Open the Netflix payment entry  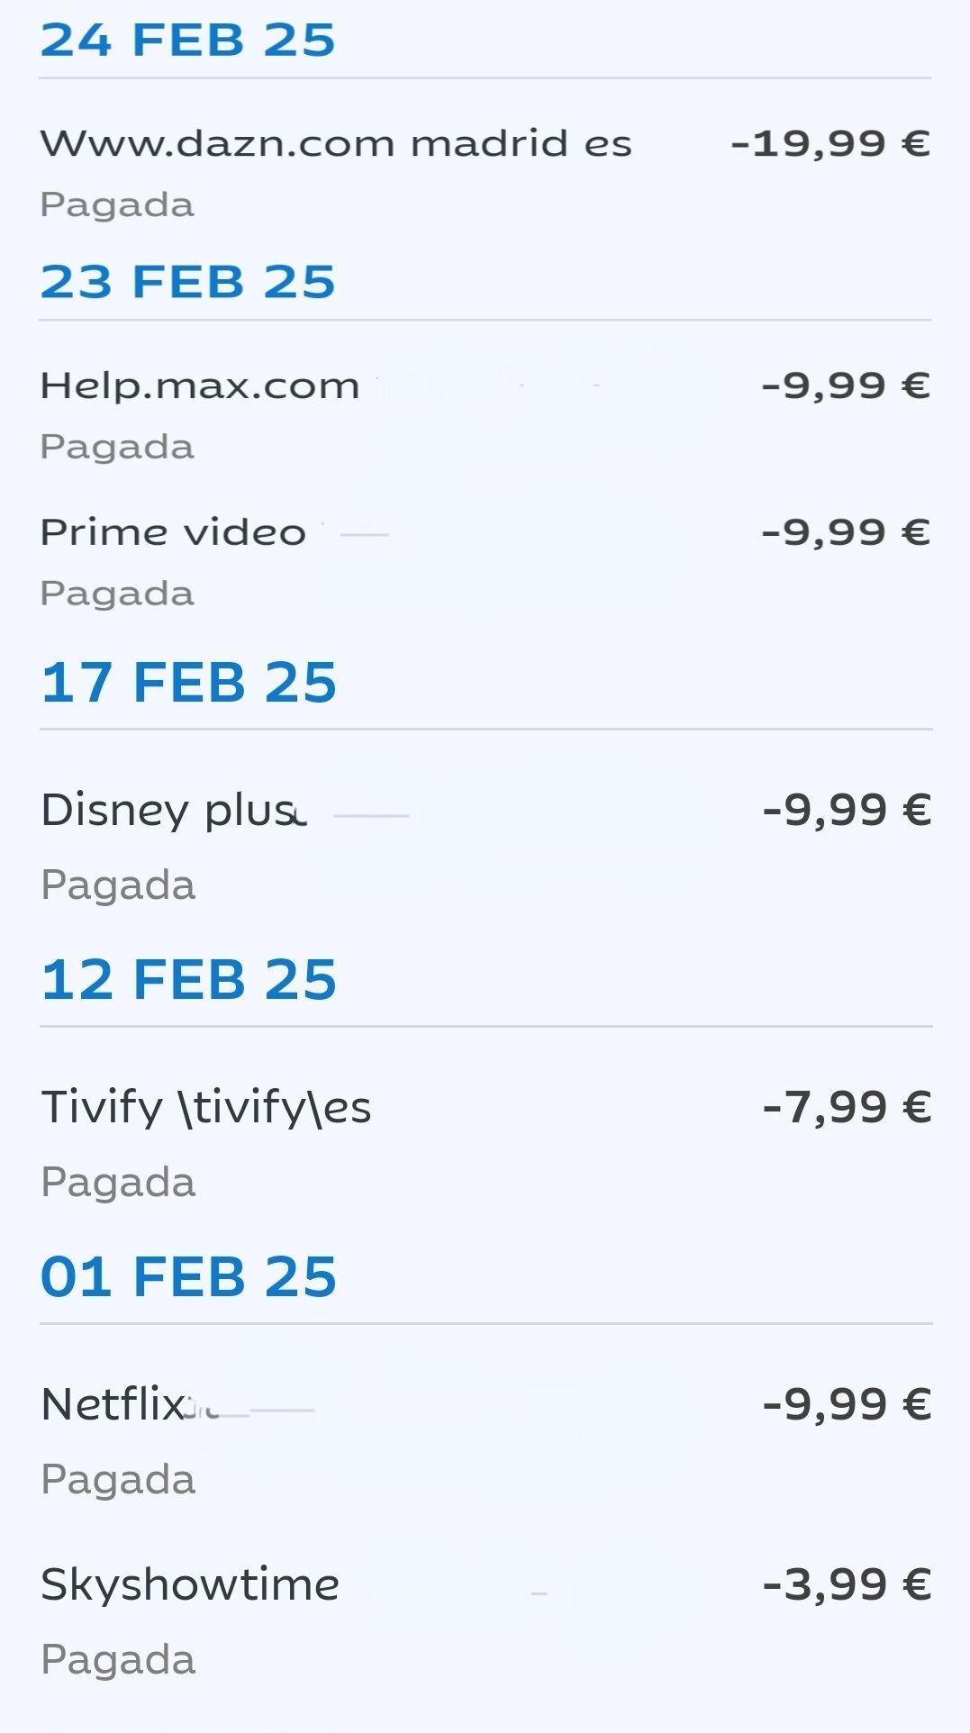(117, 1405)
